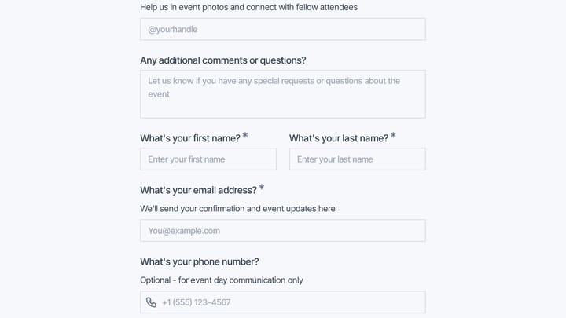
Task: Click the required asterisk beside first name label
Action: coord(245,136)
